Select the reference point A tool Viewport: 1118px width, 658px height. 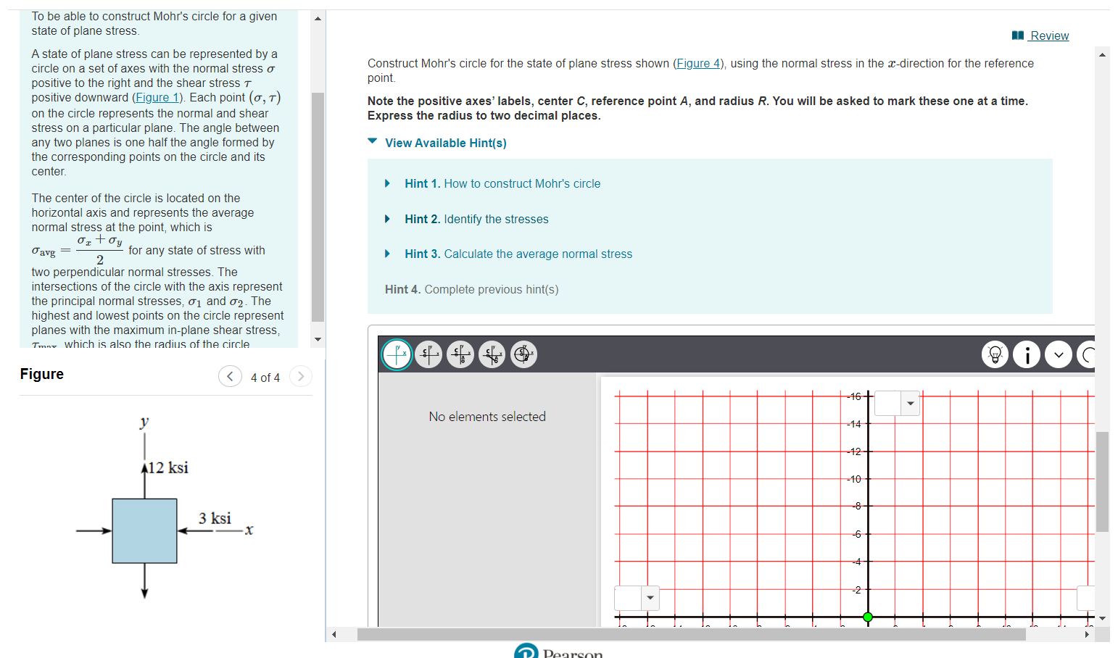(x=460, y=354)
